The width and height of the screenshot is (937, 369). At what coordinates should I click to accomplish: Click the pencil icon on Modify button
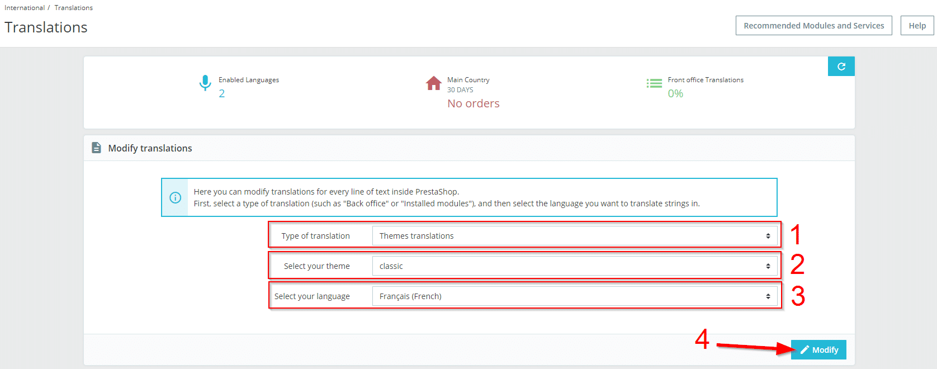(x=805, y=350)
